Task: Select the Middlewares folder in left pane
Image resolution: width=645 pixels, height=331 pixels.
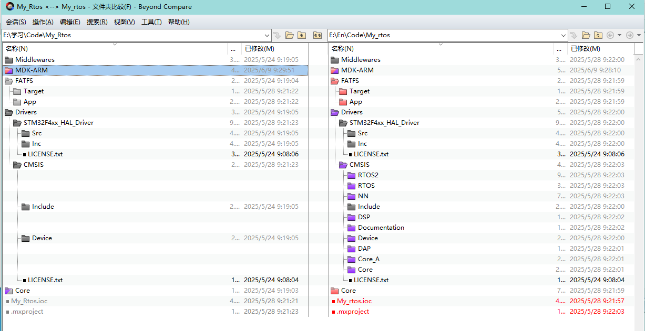Action: [x=33, y=59]
